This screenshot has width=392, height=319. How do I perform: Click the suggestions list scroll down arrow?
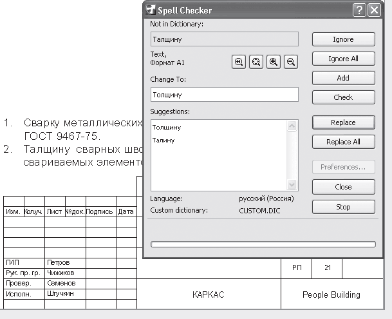click(293, 184)
